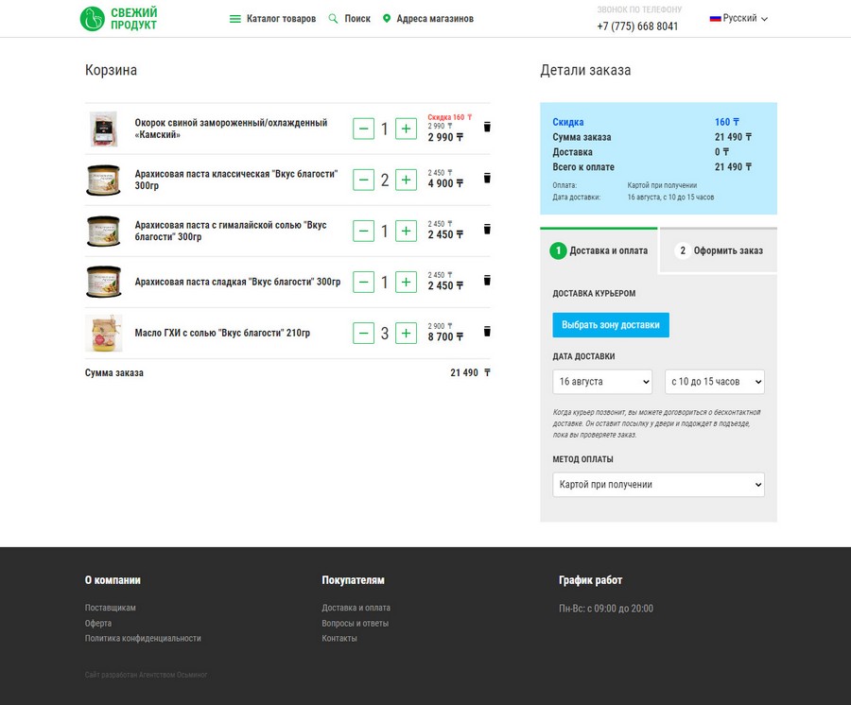Click the Russian flag icon
The image size is (851, 705).
(x=715, y=19)
